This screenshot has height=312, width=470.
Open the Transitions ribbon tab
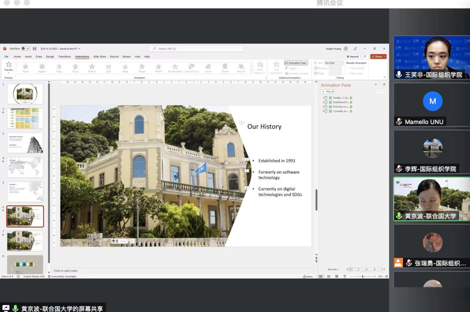pos(64,57)
